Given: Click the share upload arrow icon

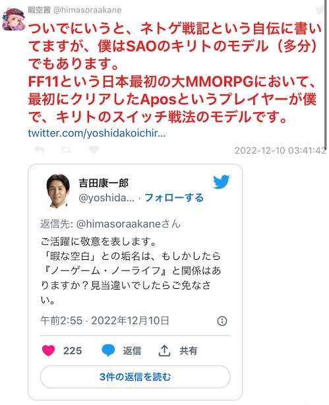Looking at the screenshot, I should click(164, 350).
